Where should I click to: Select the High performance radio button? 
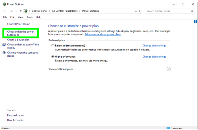(x=53, y=57)
